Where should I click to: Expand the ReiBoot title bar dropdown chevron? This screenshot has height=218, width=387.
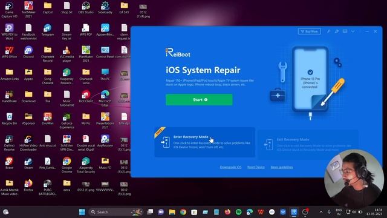353,31
